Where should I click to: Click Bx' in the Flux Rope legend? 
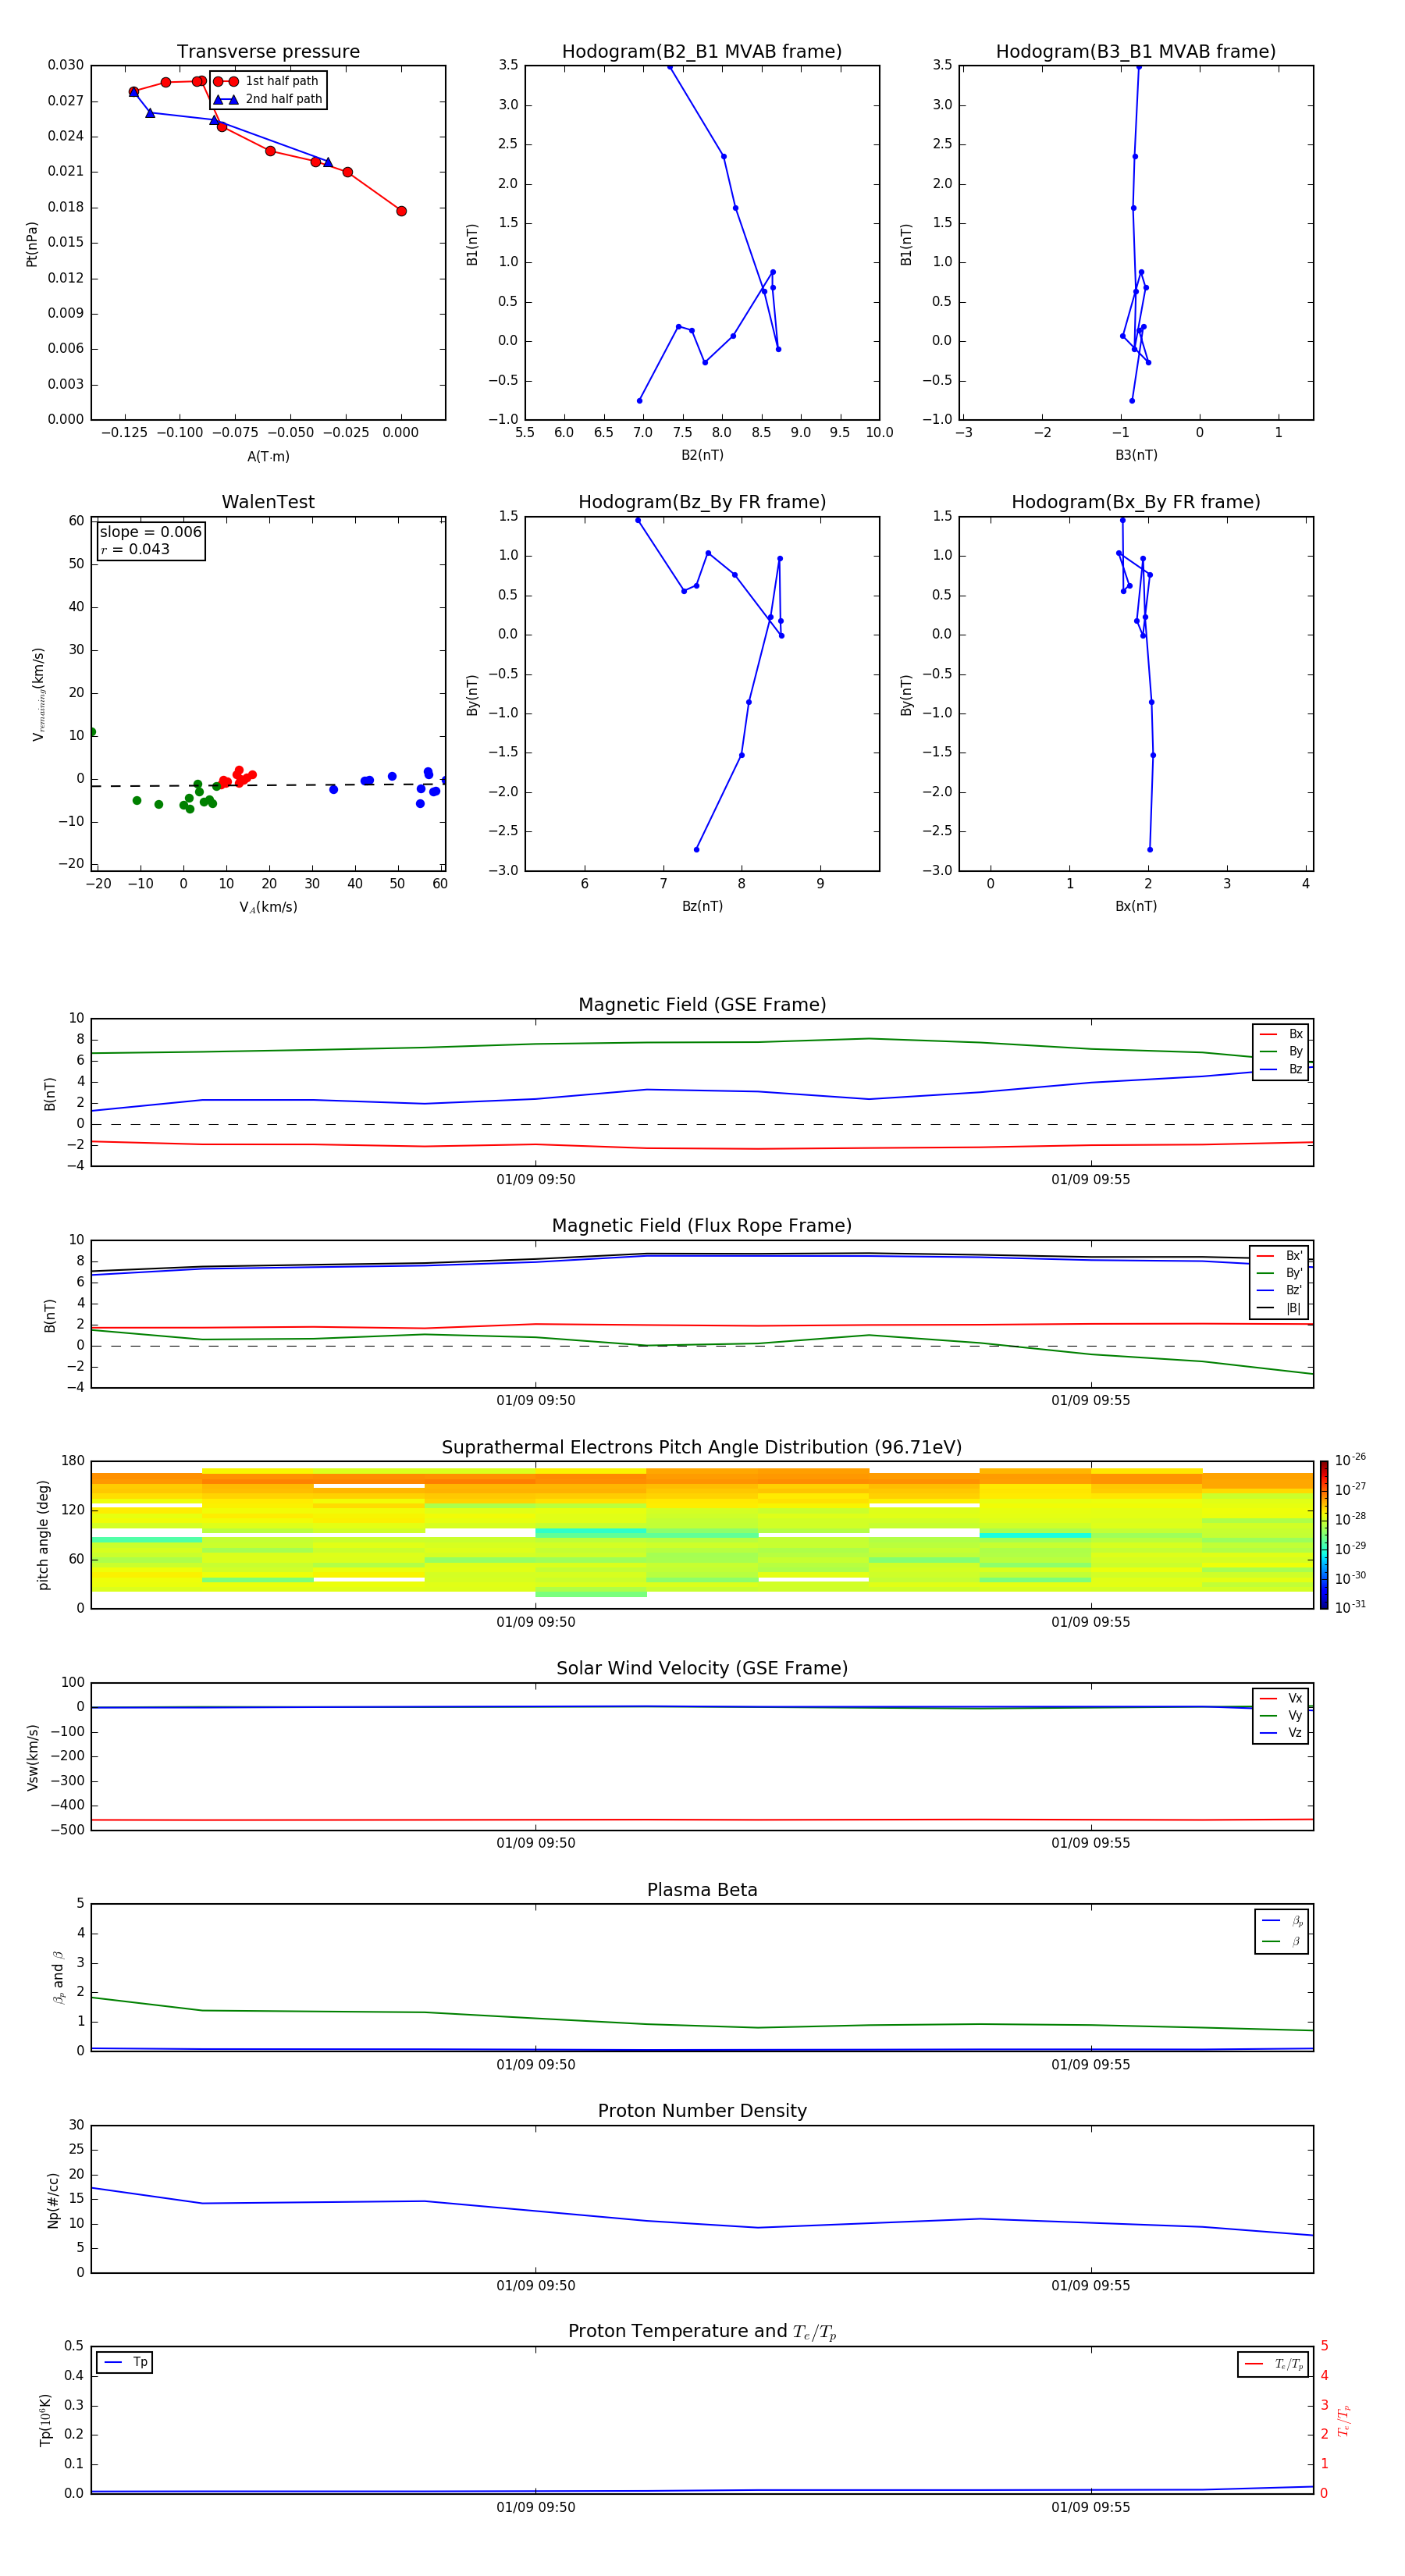[1294, 1256]
